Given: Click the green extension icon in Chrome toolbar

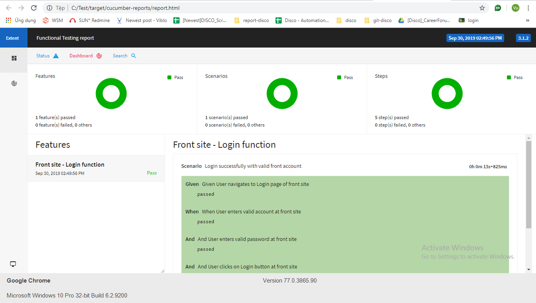Looking at the screenshot, I should click(498, 8).
